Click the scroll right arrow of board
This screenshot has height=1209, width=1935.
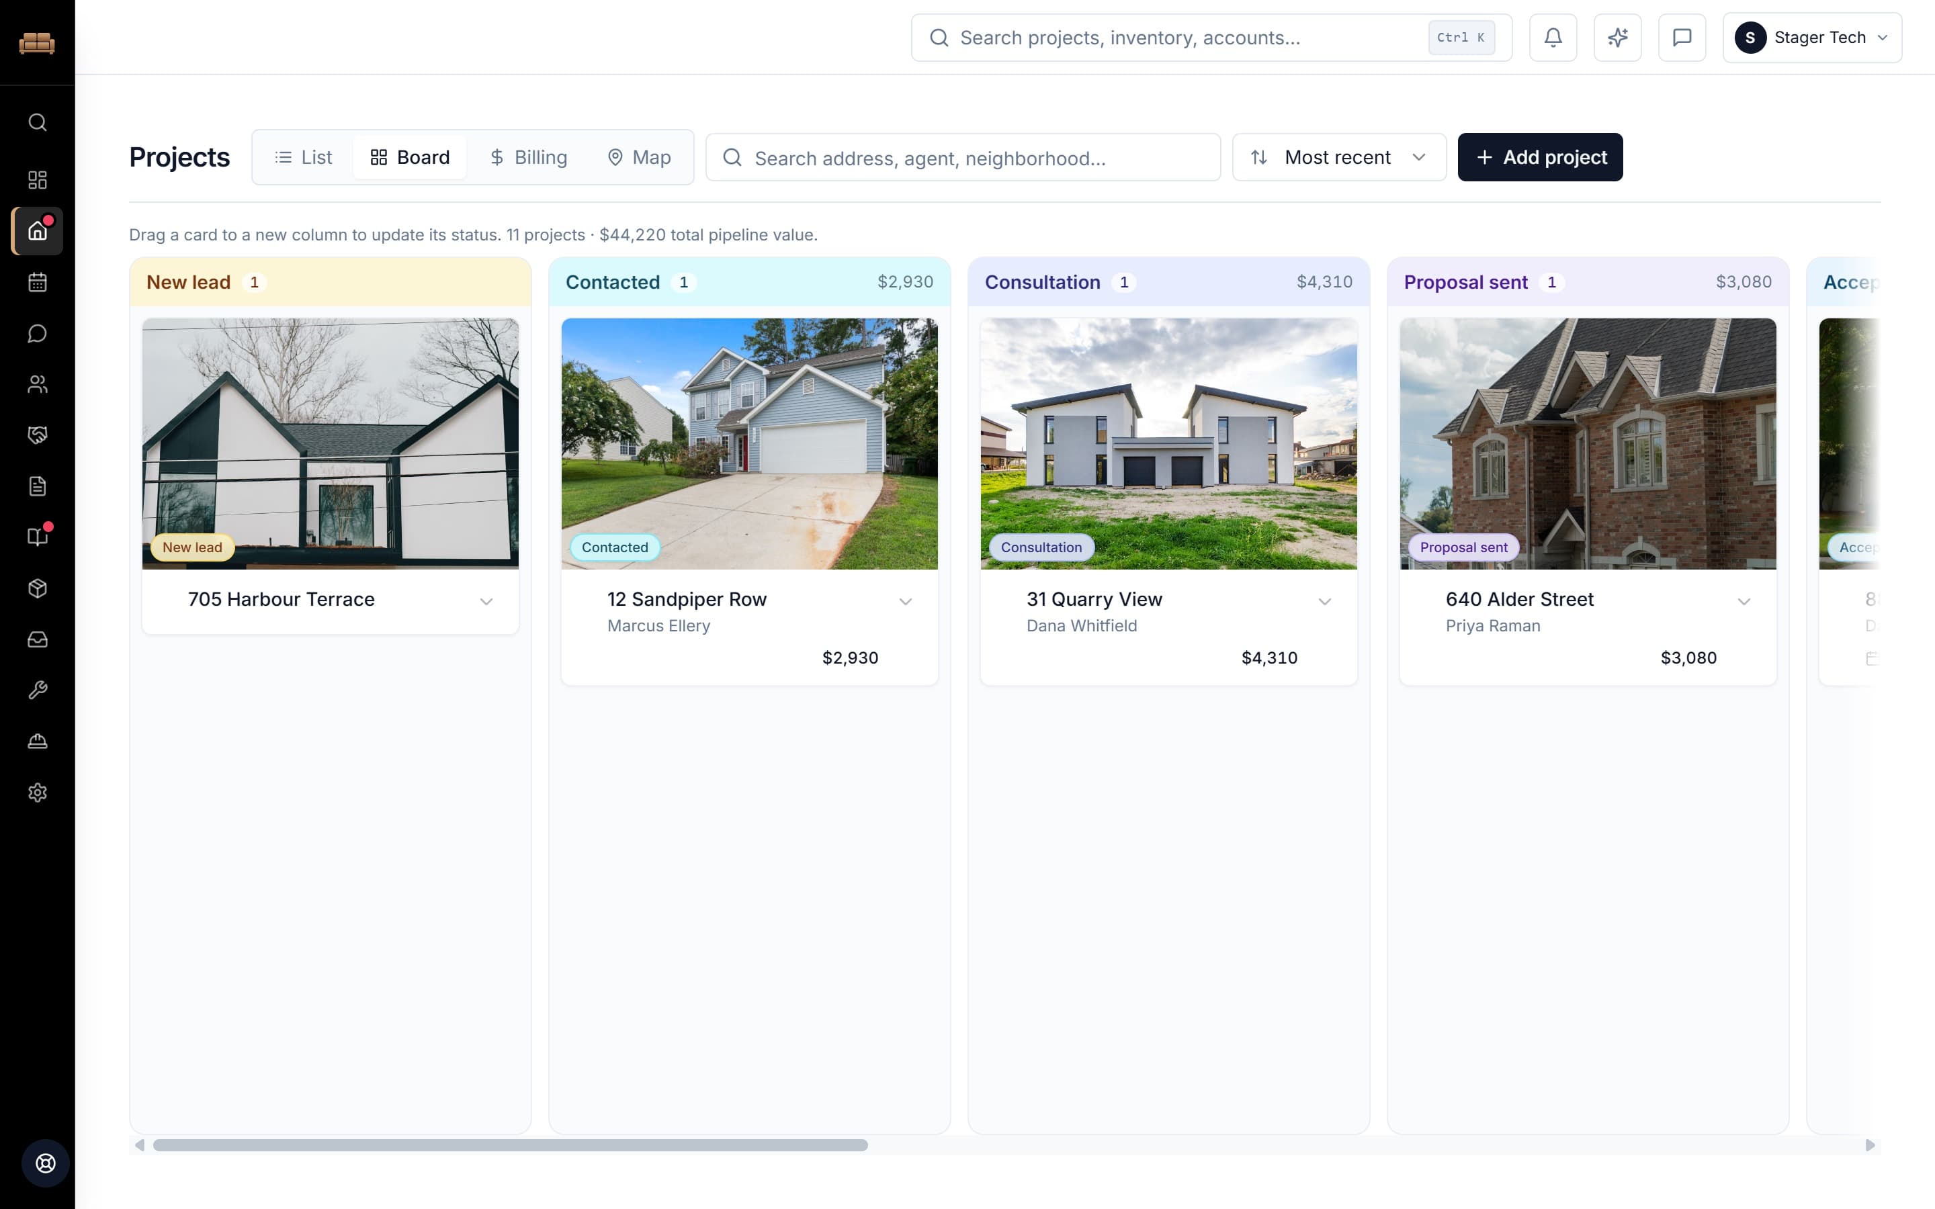pos(1869,1145)
